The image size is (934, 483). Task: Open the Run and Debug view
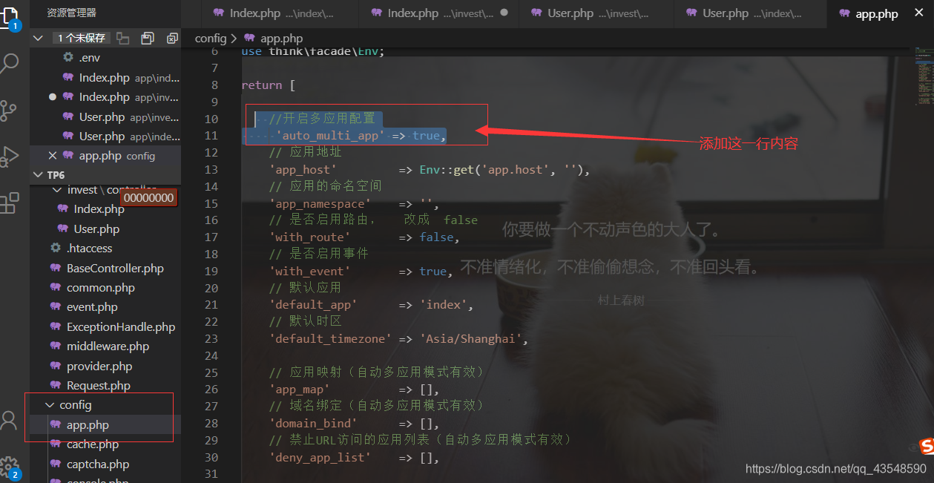click(9, 157)
